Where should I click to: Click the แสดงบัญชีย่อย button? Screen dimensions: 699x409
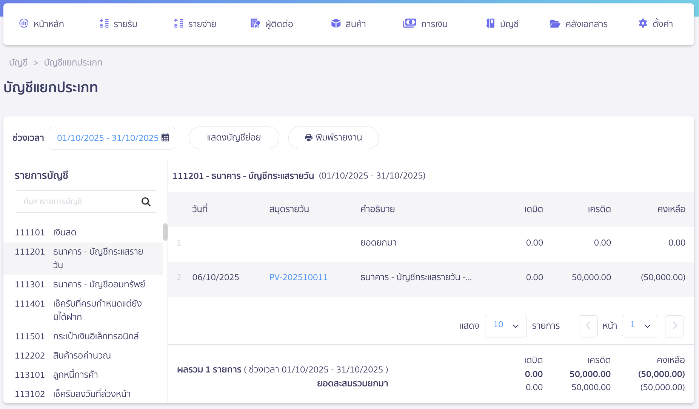pos(234,138)
